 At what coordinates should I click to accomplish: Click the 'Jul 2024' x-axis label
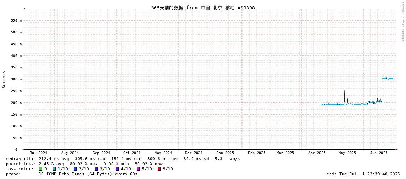point(39,153)
